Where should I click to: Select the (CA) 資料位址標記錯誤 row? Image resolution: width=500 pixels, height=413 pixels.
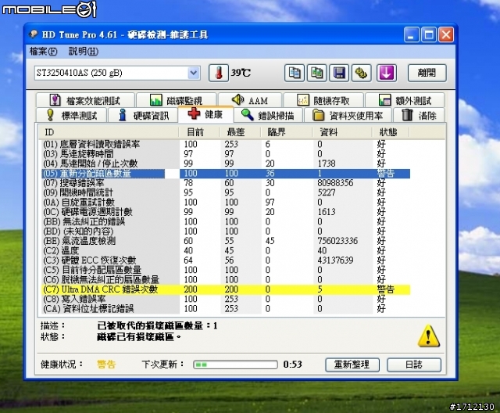(226, 309)
